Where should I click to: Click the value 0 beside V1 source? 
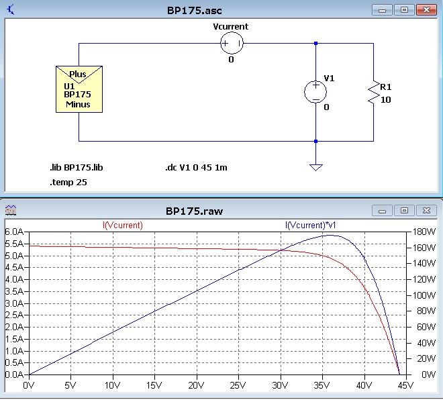(326, 107)
